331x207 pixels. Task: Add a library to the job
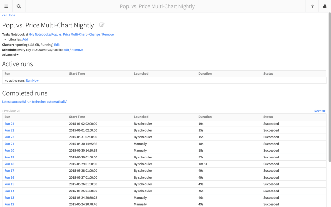(x=25, y=39)
